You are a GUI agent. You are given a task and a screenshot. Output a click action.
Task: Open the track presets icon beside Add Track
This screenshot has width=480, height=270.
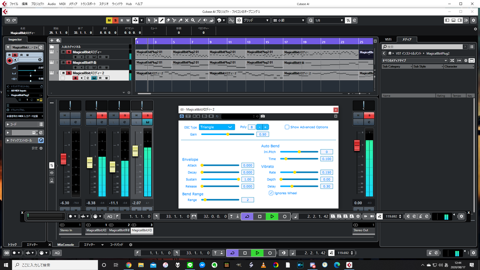(58, 40)
